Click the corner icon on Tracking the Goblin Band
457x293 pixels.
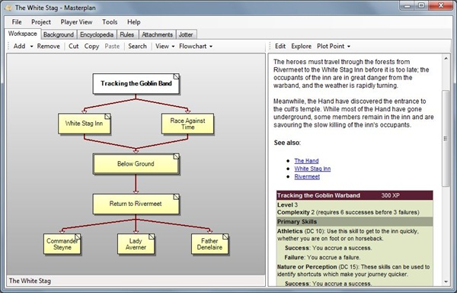click(x=177, y=76)
